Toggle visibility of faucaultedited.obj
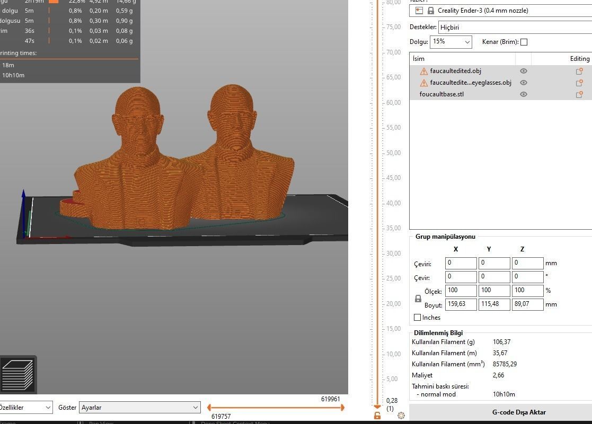 pos(523,71)
